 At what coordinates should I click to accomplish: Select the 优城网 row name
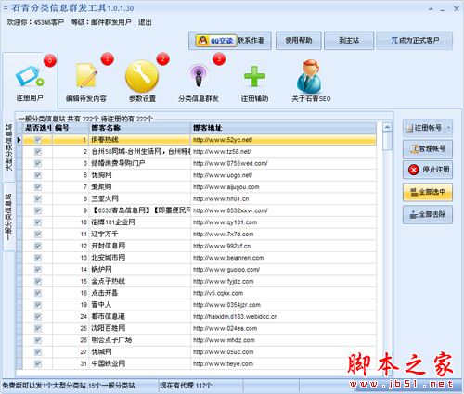tap(101, 352)
